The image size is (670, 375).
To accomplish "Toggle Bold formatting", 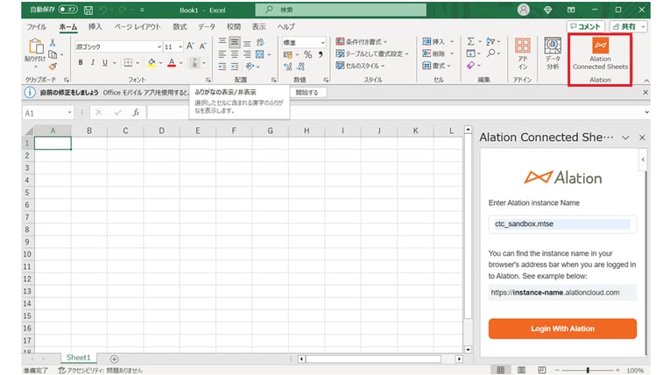I will 81,62.
